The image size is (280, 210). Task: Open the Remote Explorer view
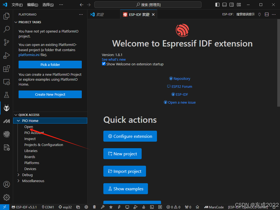coord(7,82)
